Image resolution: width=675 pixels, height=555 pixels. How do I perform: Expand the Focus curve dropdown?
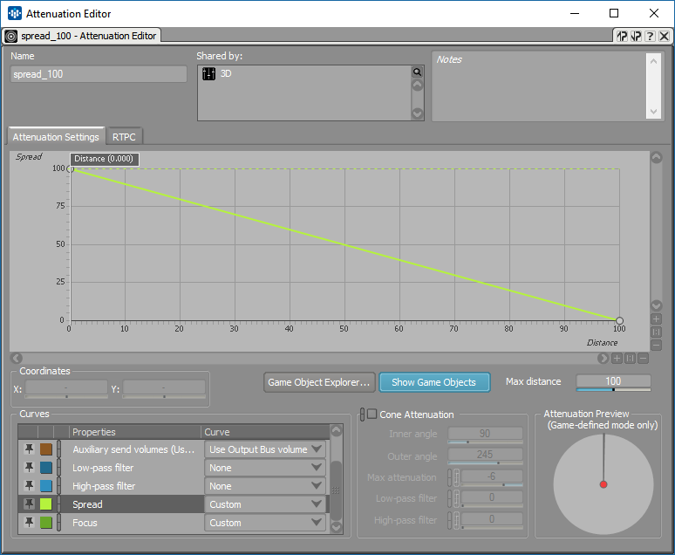point(265,523)
